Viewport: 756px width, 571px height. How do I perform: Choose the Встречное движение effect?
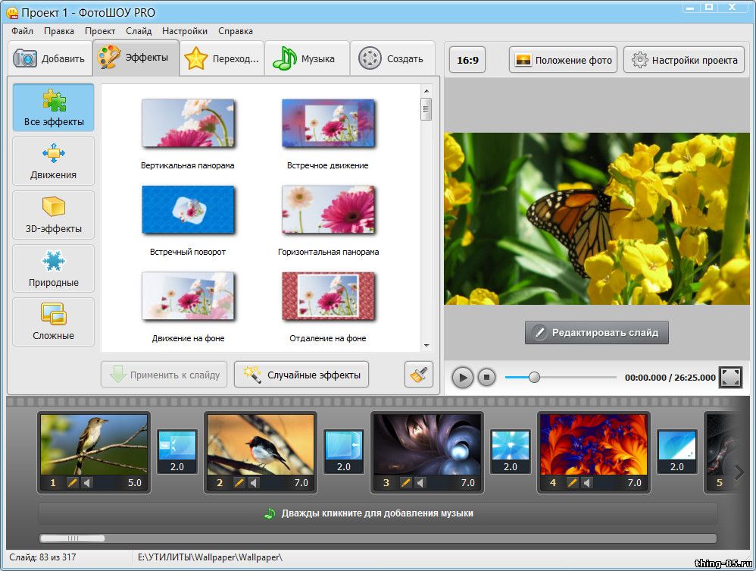click(x=328, y=135)
